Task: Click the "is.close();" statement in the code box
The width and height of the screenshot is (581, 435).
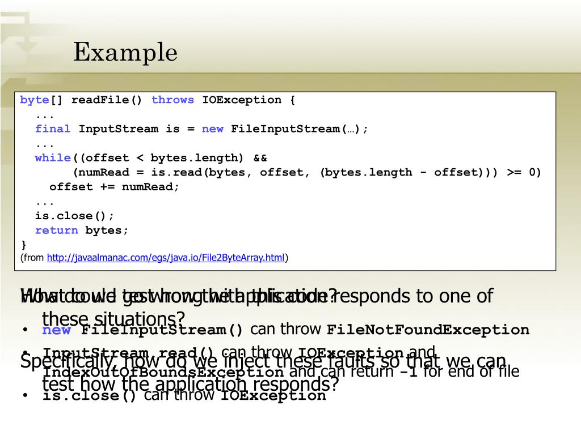Action: click(74, 216)
